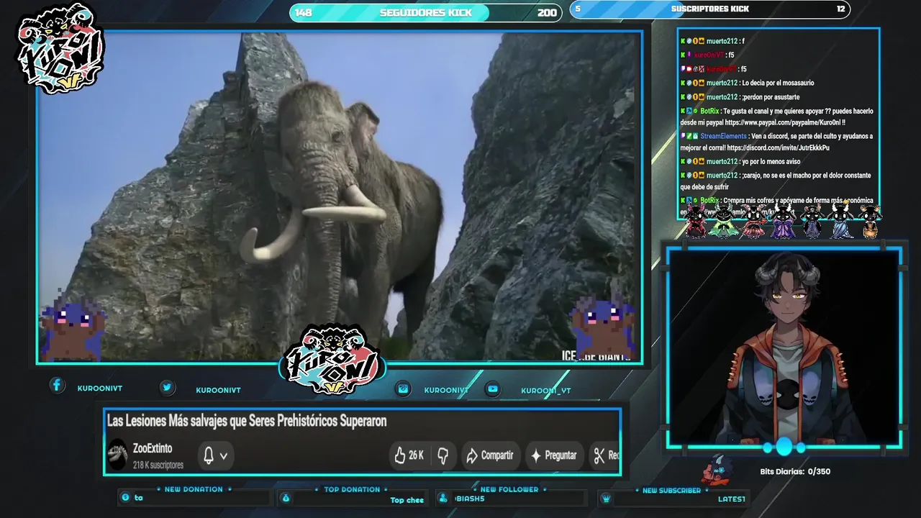Click the Seguidores Kick progress bar
Image resolution: width=921 pixels, height=518 pixels.
coord(426,12)
